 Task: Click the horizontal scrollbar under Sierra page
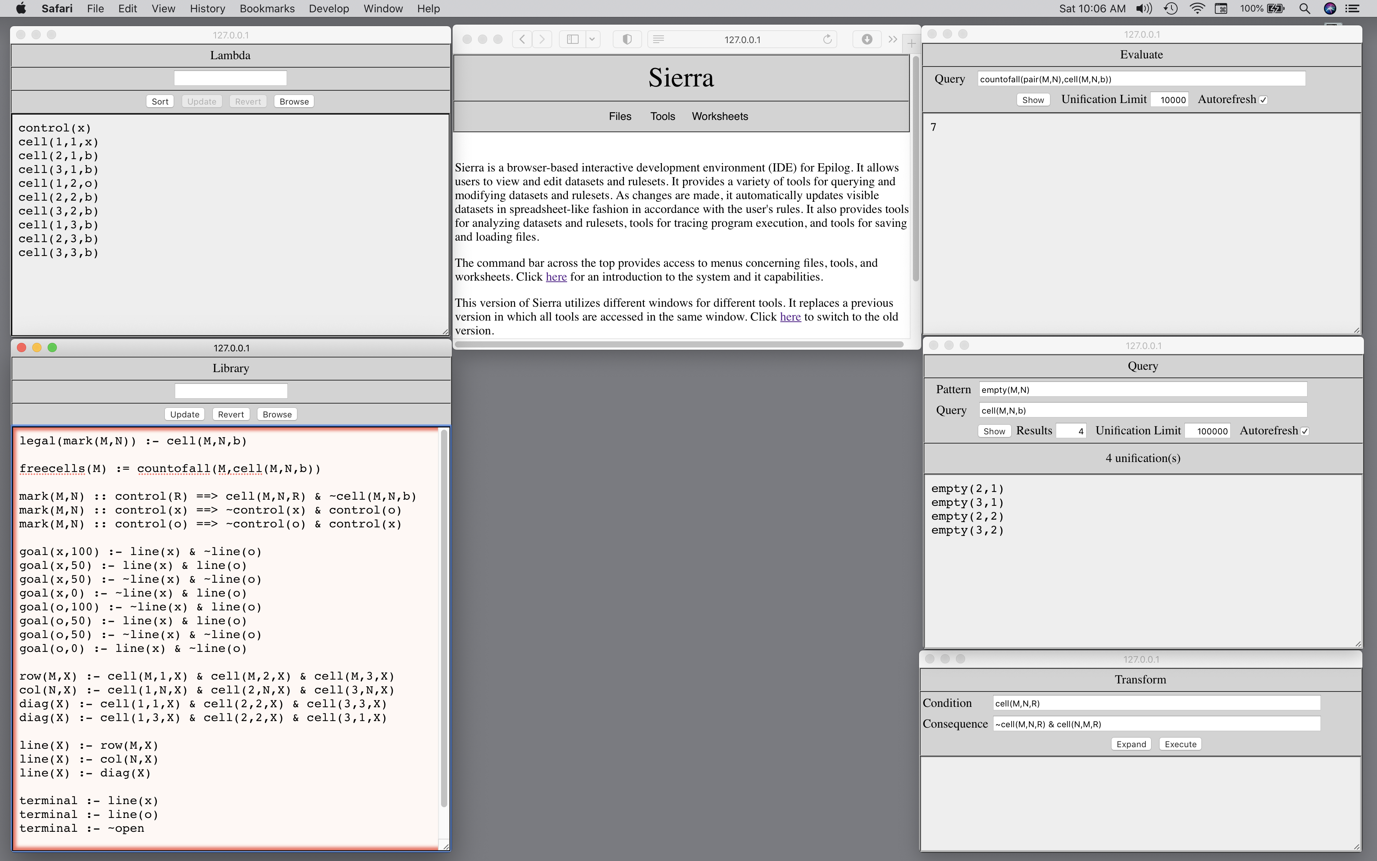click(678, 344)
